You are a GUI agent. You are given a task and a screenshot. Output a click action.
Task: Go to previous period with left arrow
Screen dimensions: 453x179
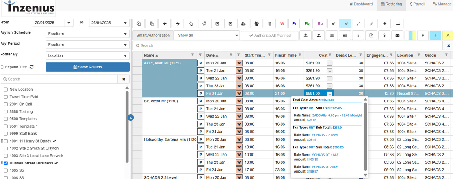(x=165, y=23)
